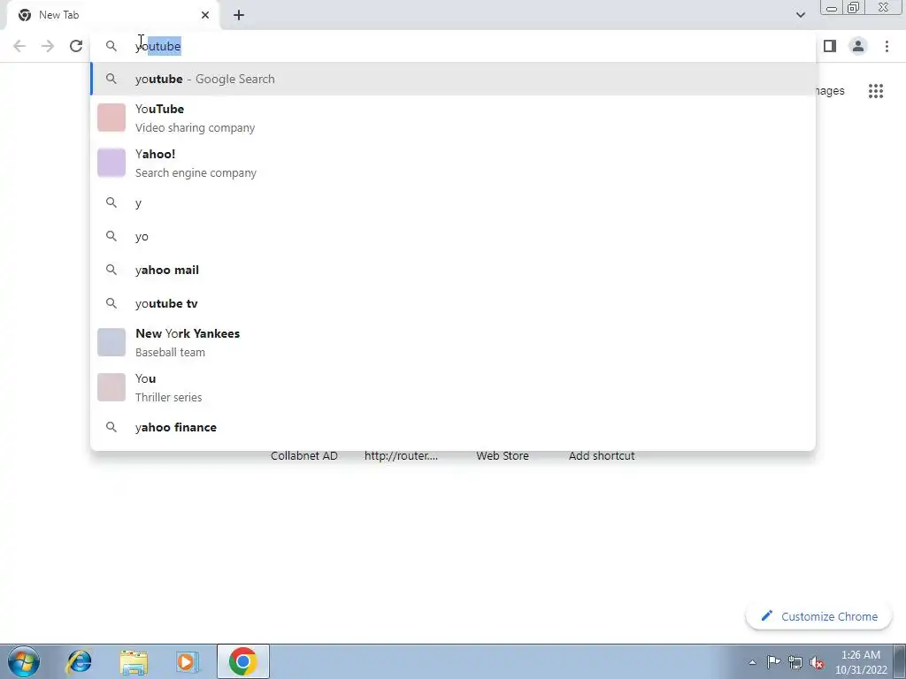Open Chrome's three-dot menu

(887, 46)
